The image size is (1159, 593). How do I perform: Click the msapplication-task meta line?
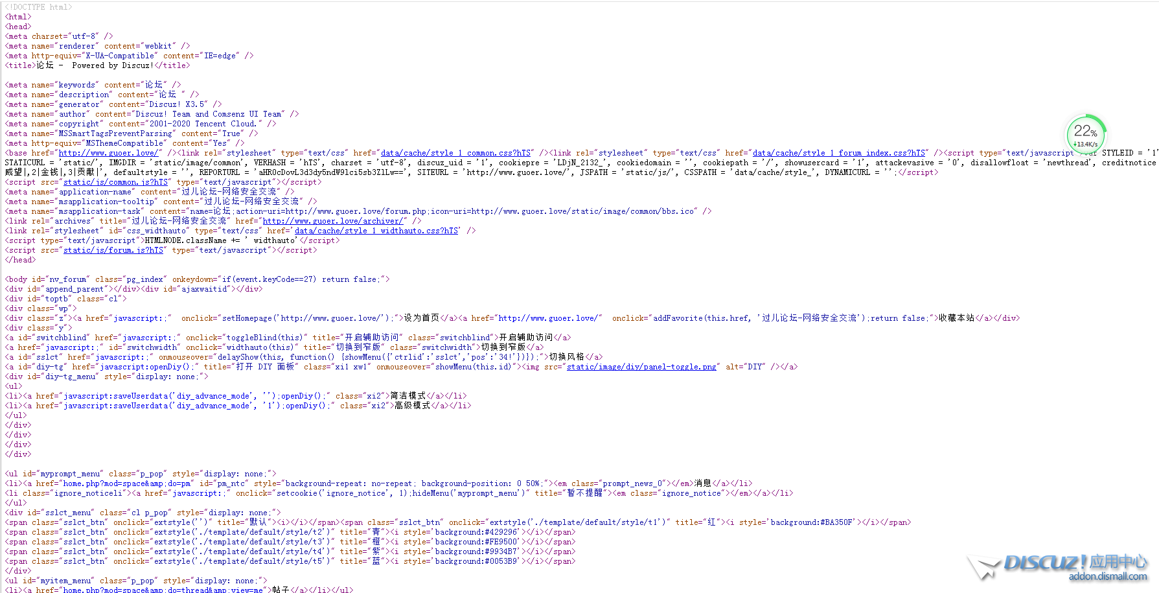click(358, 211)
